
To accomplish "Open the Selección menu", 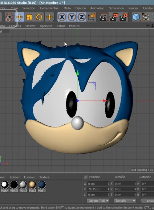I will tap(29, 8).
